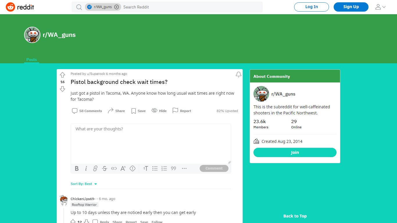Click the Comment submit button
Image resolution: width=397 pixels, height=223 pixels.
point(214,168)
